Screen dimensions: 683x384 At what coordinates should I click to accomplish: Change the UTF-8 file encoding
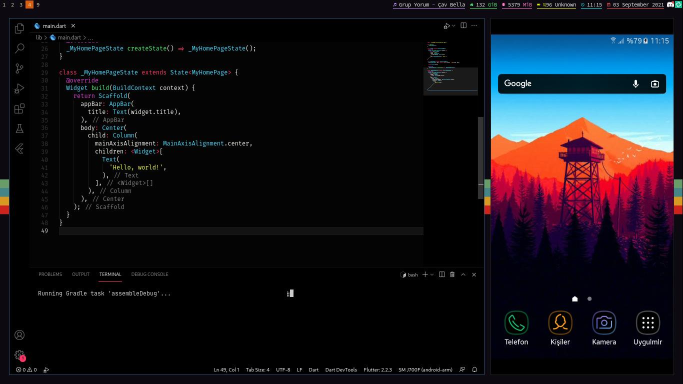pos(283,369)
